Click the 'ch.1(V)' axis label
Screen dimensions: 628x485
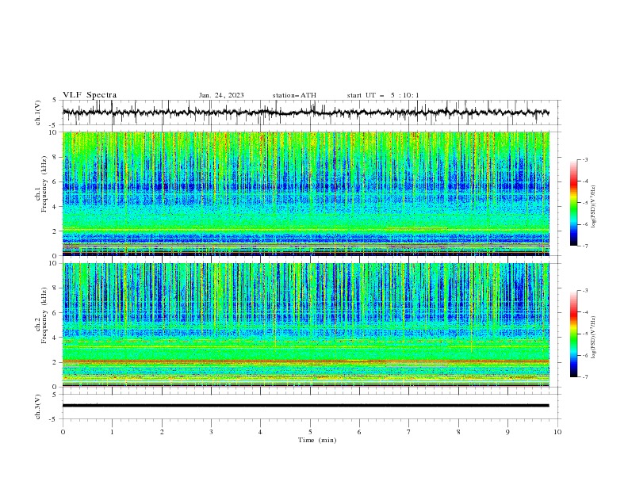click(38, 113)
